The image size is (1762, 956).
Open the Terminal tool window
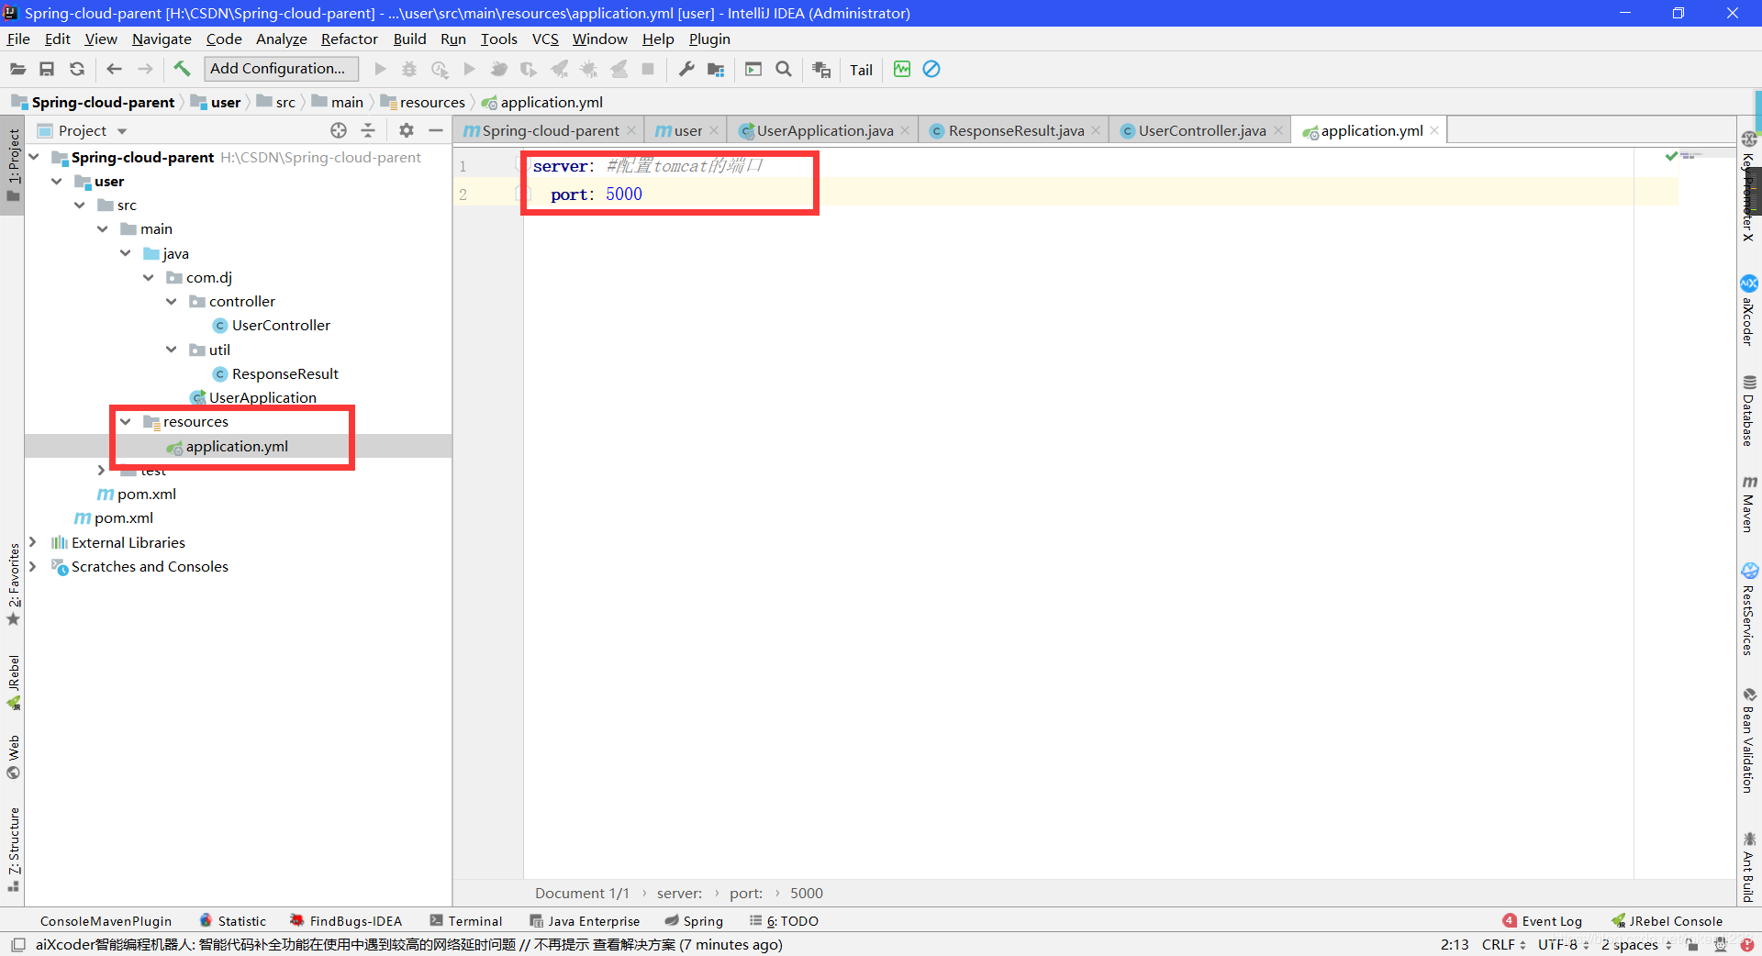tap(466, 921)
